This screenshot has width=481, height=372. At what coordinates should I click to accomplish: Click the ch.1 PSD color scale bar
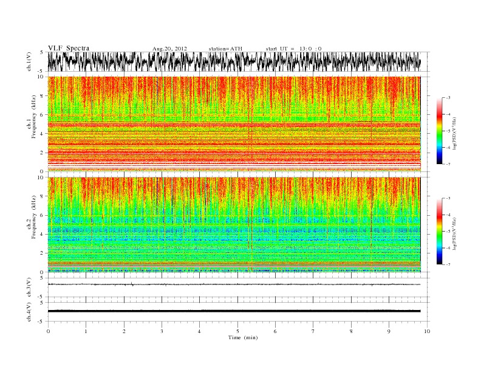439,131
